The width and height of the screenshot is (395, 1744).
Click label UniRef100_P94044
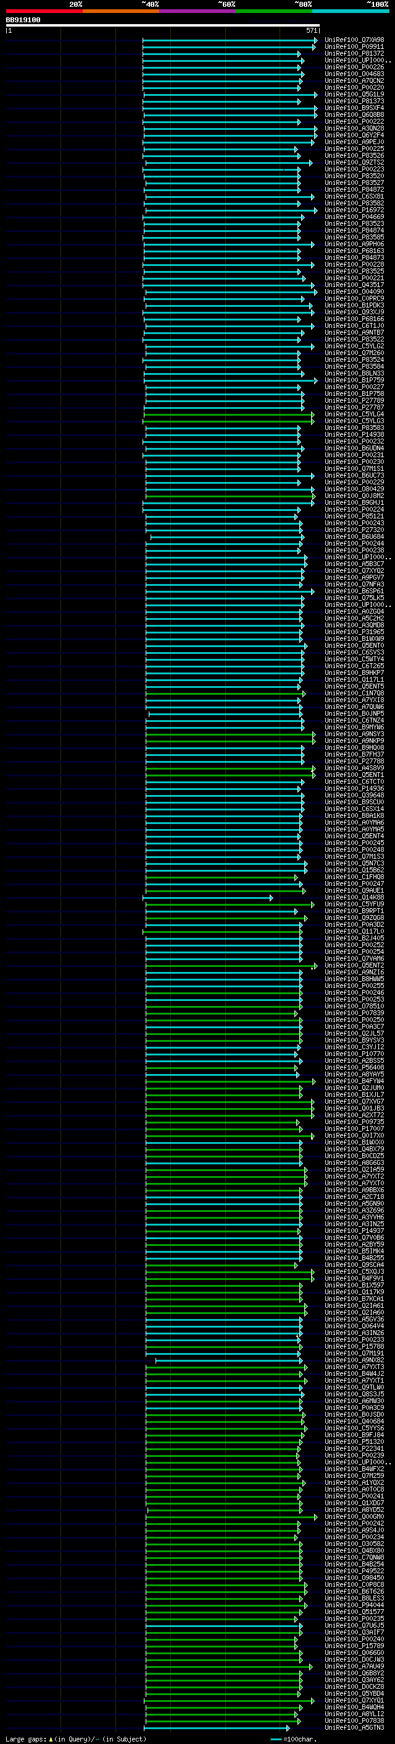tap(354, 1605)
